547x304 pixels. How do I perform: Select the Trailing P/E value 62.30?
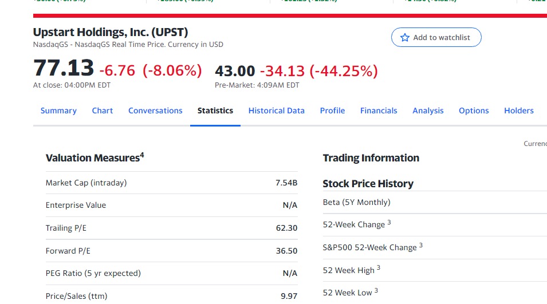[286, 228]
